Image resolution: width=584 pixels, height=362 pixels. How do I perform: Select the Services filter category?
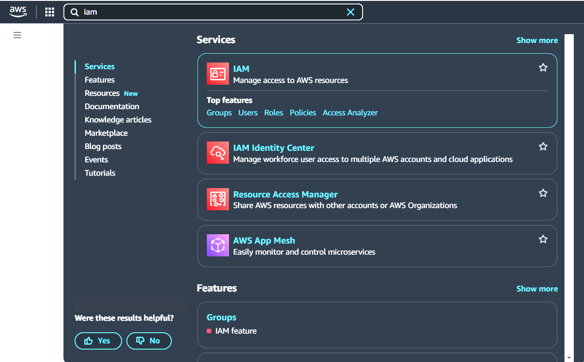coord(99,67)
